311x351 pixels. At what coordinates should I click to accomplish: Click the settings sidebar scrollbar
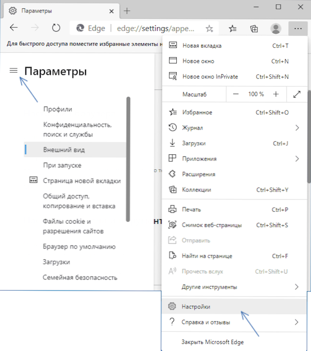[128, 159]
